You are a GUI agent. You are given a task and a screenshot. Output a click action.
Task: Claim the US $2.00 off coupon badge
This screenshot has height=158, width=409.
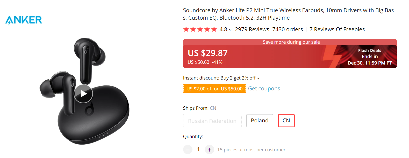[x=214, y=88]
